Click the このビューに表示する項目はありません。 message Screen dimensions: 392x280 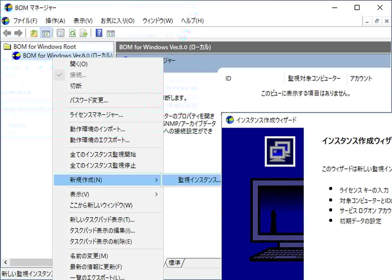305,94
